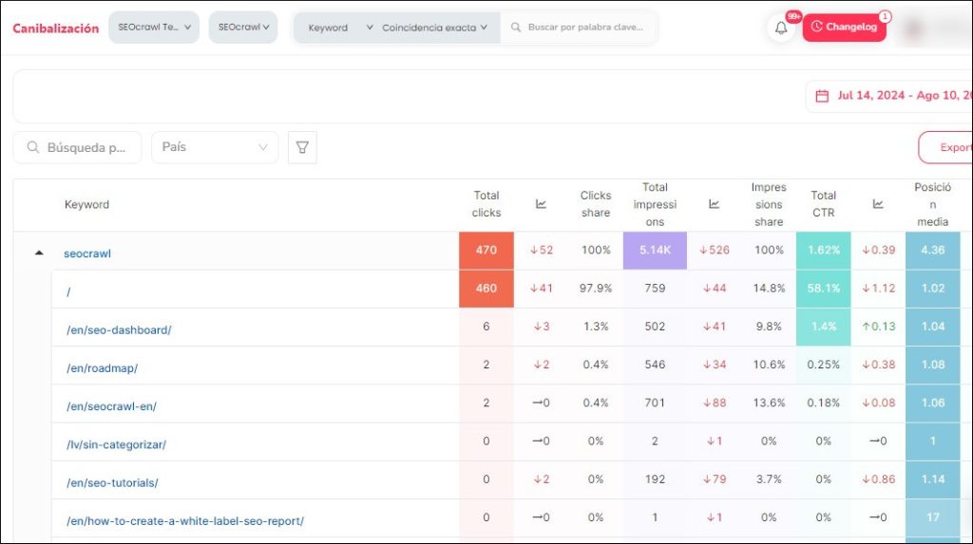The image size is (973, 544).
Task: Click the 14.8% impressions share cell
Action: [x=769, y=289]
